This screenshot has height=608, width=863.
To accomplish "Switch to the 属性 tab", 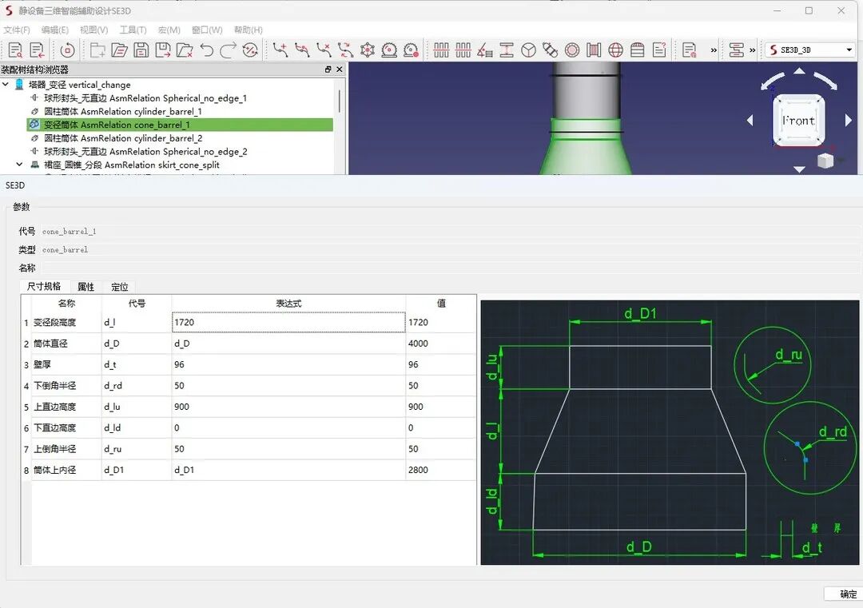I will (86, 287).
